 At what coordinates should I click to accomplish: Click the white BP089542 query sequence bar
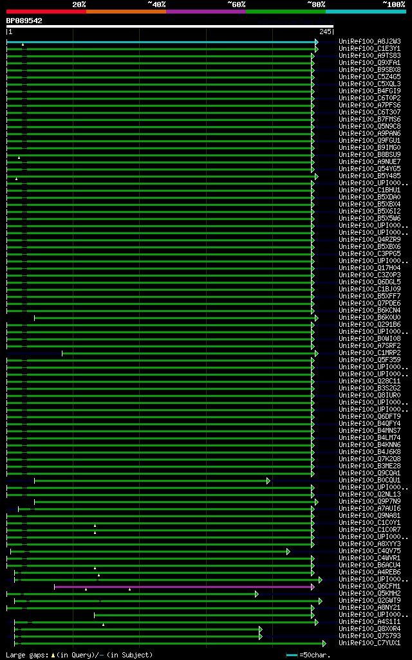(x=170, y=26)
